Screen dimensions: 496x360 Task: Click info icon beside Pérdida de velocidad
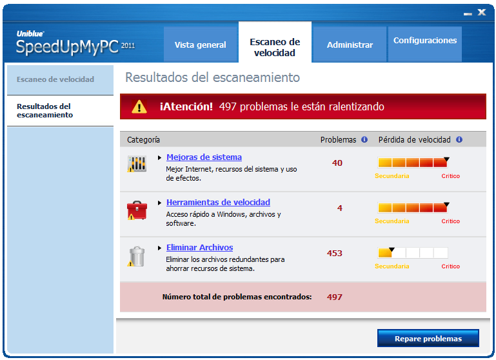point(459,139)
